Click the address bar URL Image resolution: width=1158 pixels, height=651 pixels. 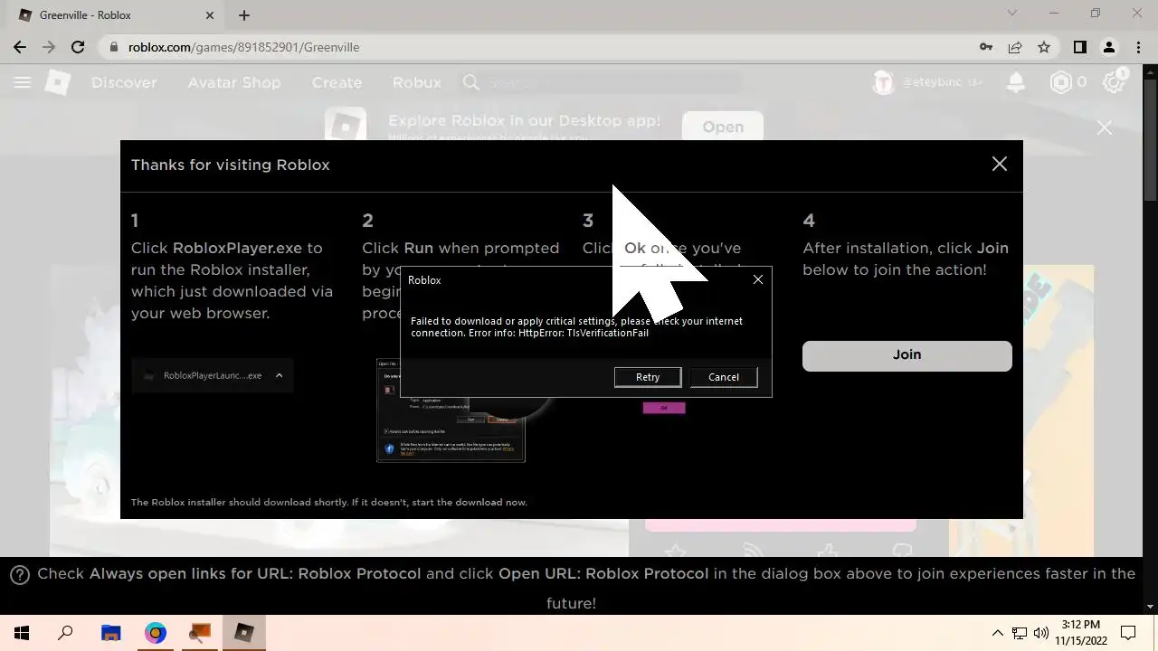pos(243,47)
